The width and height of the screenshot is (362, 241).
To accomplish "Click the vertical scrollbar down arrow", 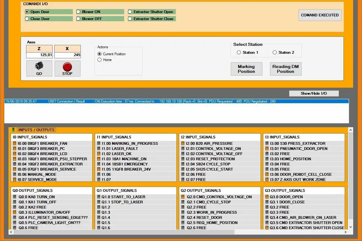I will [x=350, y=227].
